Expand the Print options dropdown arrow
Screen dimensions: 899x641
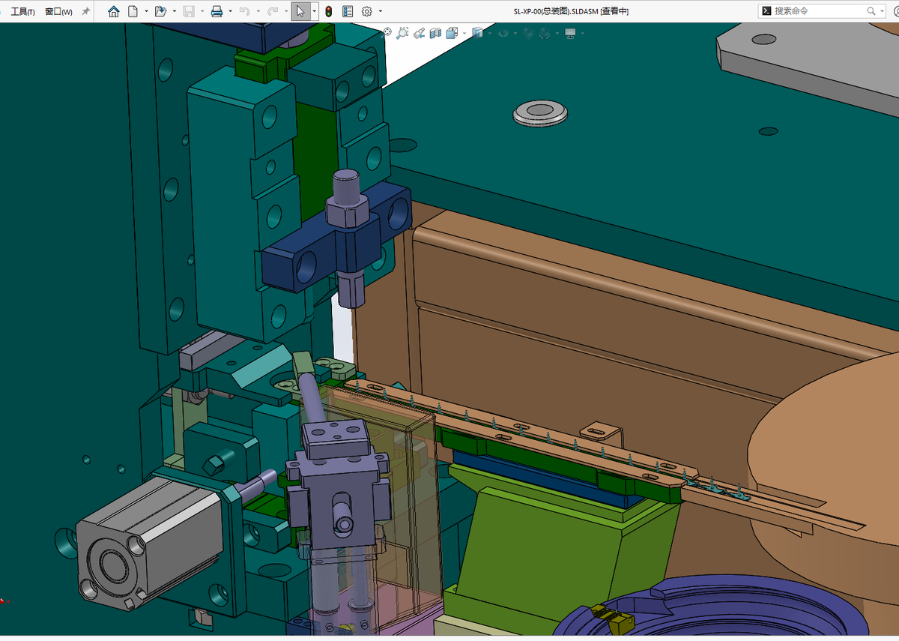coord(230,11)
